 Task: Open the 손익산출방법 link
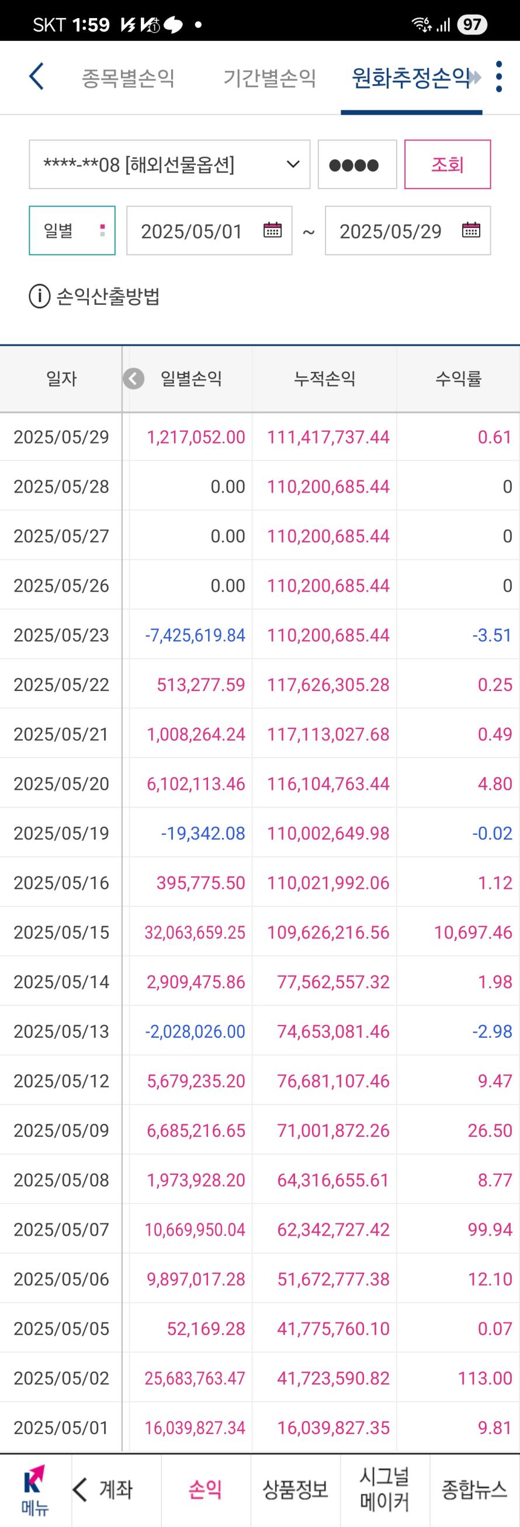[109, 296]
